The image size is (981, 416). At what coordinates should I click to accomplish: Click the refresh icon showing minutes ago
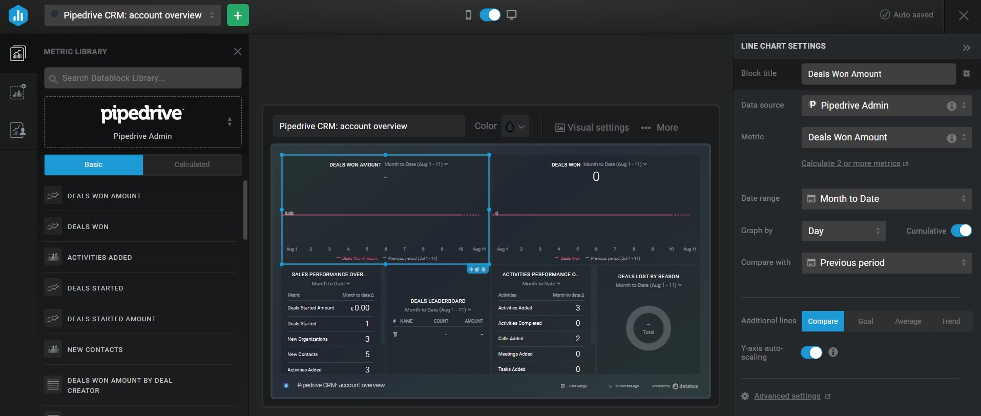coord(610,386)
